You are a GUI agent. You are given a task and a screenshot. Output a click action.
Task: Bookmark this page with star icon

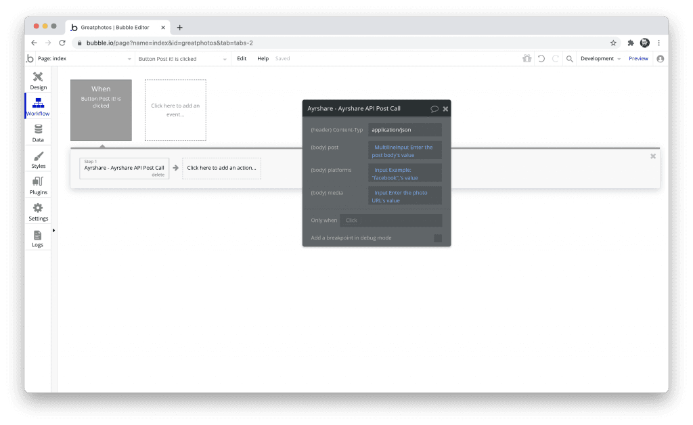click(x=613, y=43)
